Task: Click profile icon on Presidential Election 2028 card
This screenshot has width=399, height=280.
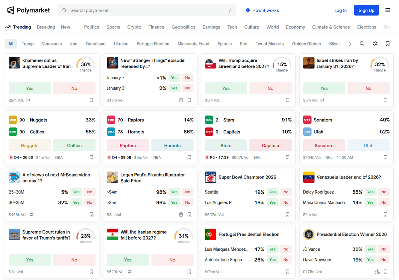Action: 377,272
